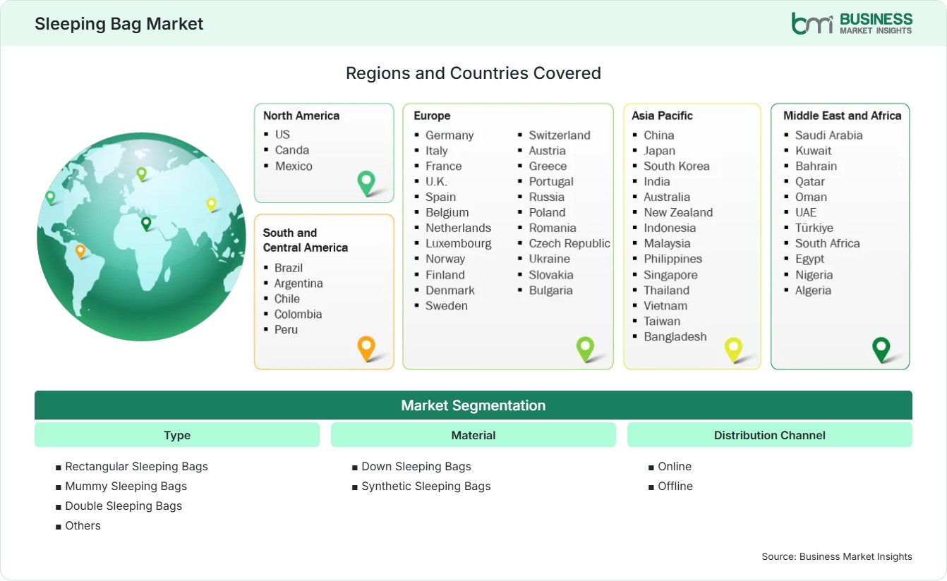Click Chile in the list
947x581 pixels.
[x=287, y=299]
